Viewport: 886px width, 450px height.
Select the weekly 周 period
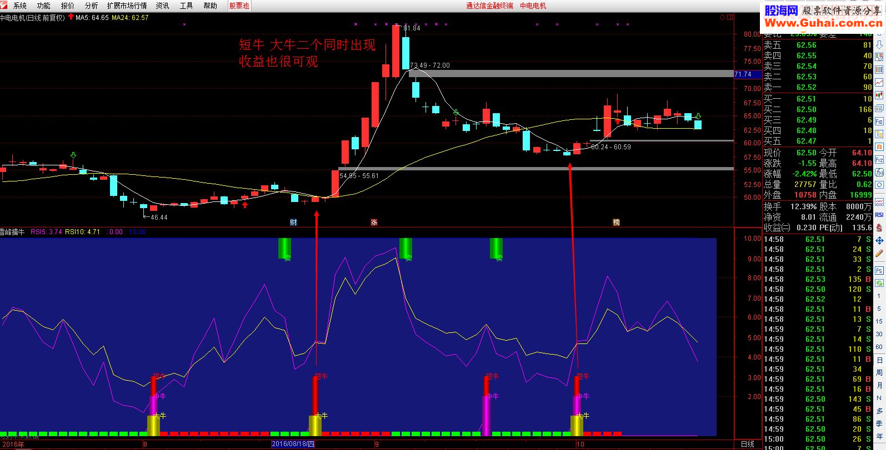point(879,373)
